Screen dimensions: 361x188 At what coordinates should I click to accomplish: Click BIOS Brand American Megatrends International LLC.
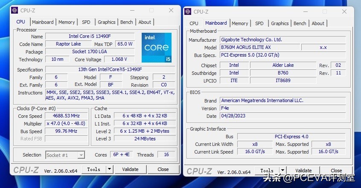pos(283,100)
